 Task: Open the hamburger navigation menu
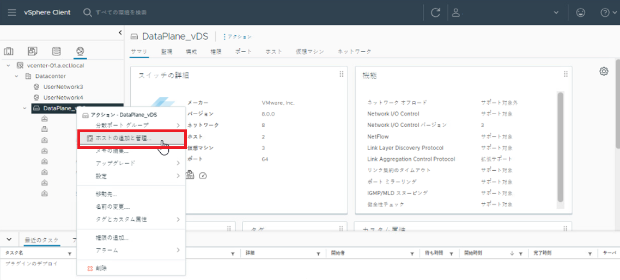(x=12, y=12)
